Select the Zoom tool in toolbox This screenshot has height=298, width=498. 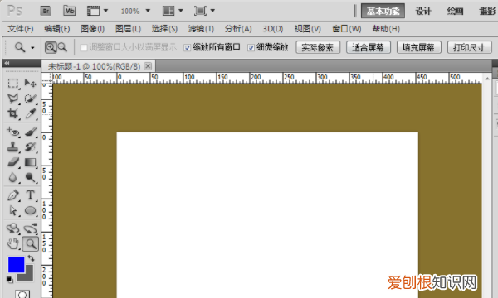coord(31,243)
